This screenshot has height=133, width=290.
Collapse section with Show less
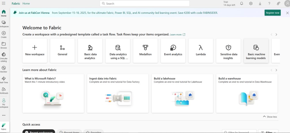pos(270,117)
